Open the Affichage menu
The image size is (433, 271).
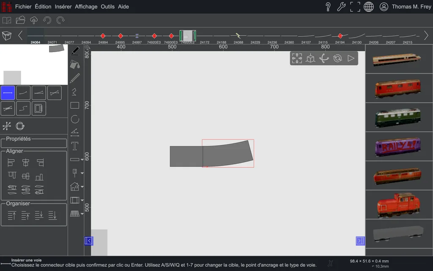point(86,7)
